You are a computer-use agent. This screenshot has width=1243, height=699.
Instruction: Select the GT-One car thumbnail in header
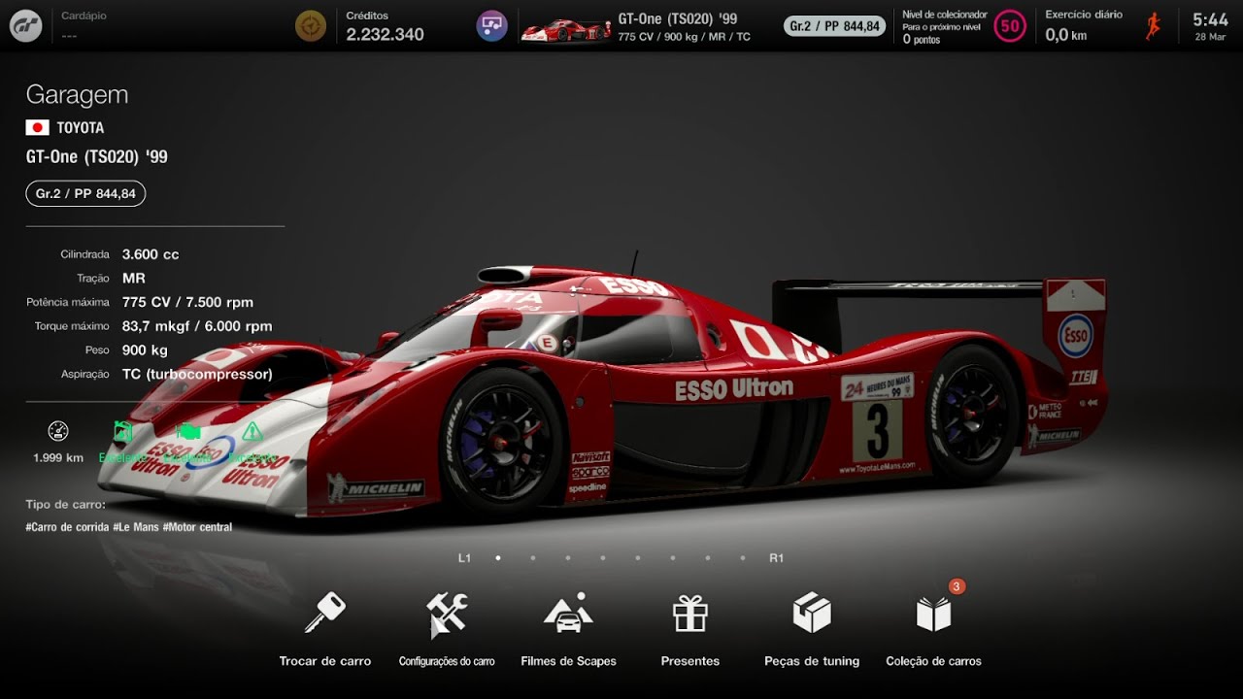point(565,30)
